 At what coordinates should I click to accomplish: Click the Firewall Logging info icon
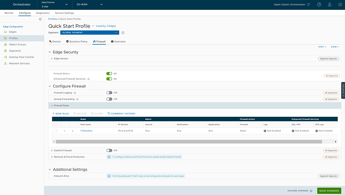pos(75,93)
